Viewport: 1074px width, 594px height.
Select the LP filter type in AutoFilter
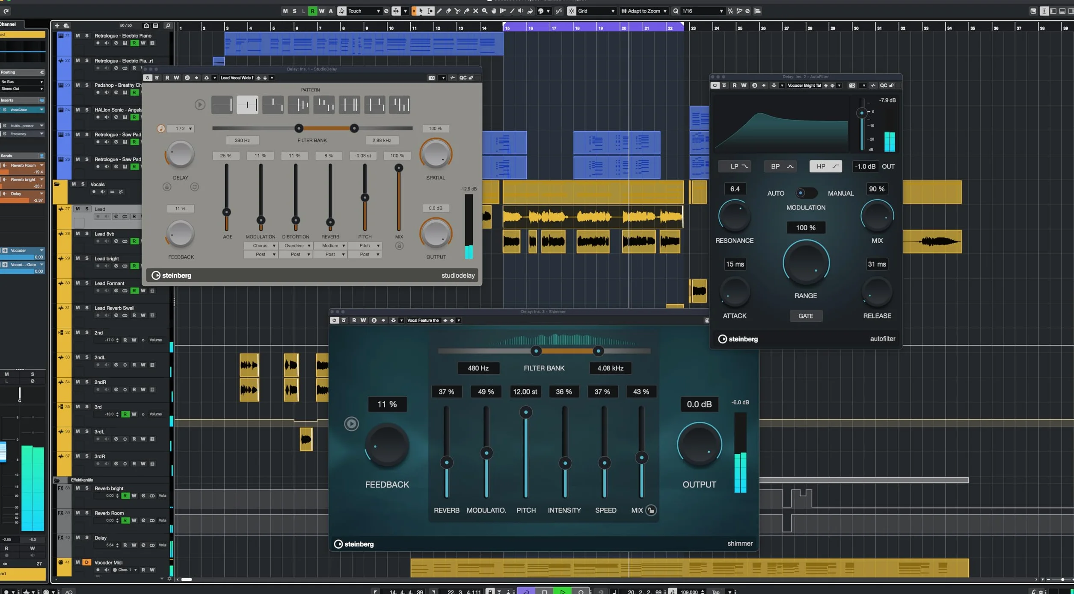tap(734, 166)
